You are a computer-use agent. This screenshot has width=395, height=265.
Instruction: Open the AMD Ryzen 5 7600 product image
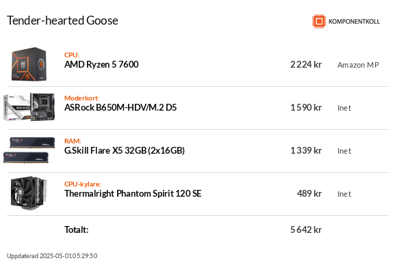coord(29,64)
